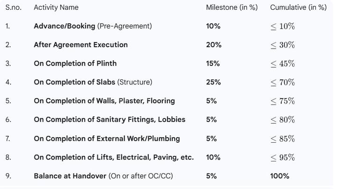Click the Cumulative (in %) column header
337x189 pixels.
298,7
